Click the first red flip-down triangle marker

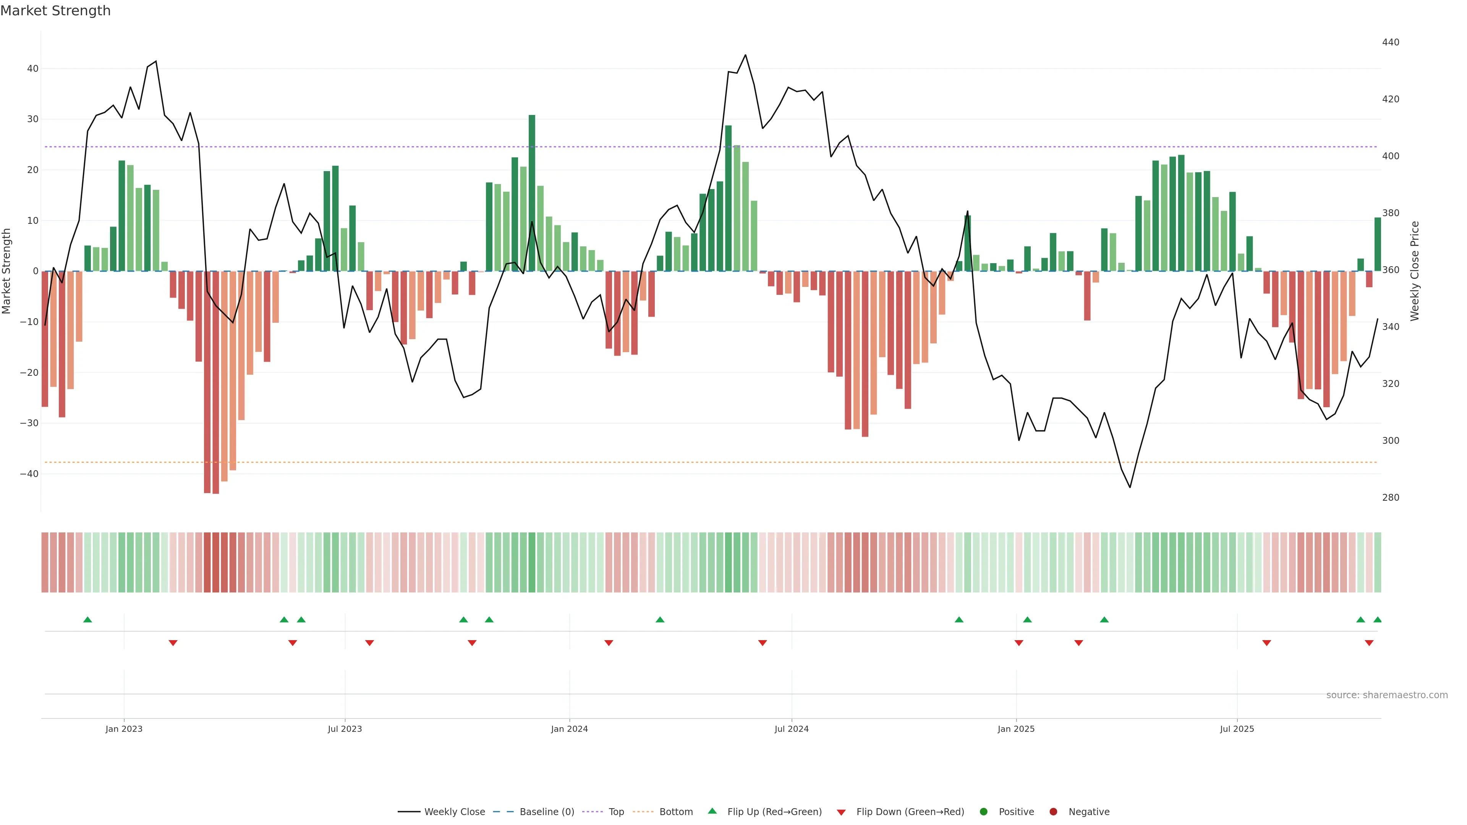[173, 643]
